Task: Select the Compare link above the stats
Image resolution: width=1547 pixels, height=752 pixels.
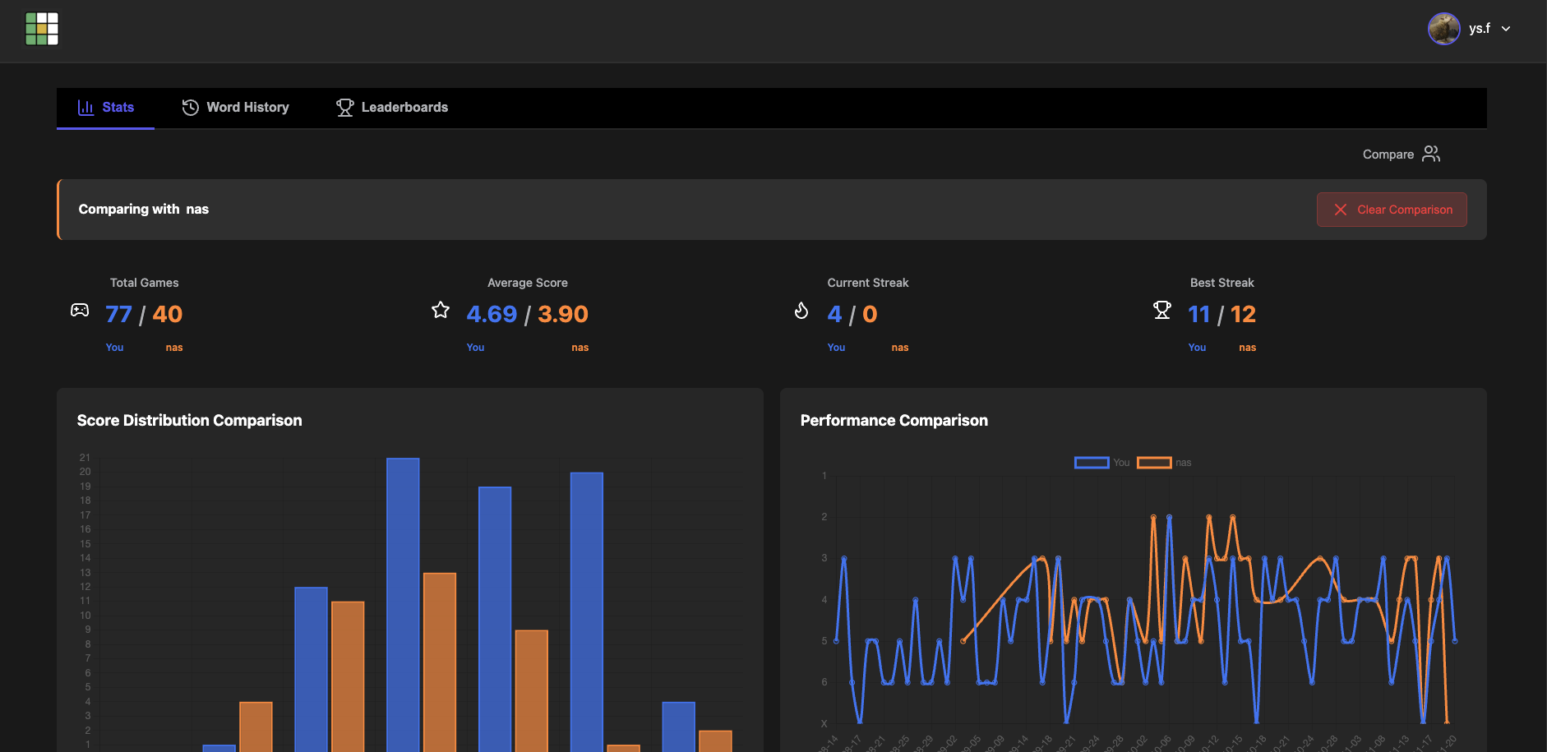Action: click(1388, 154)
